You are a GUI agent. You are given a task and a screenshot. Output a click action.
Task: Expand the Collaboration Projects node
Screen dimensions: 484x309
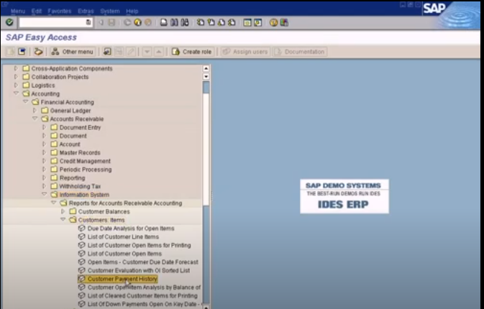pos(16,76)
